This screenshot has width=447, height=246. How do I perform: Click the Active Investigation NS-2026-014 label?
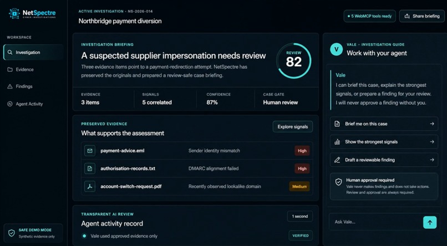point(115,12)
